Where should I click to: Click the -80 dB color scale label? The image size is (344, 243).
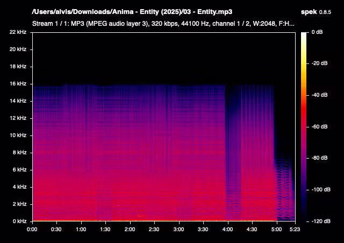click(319, 158)
